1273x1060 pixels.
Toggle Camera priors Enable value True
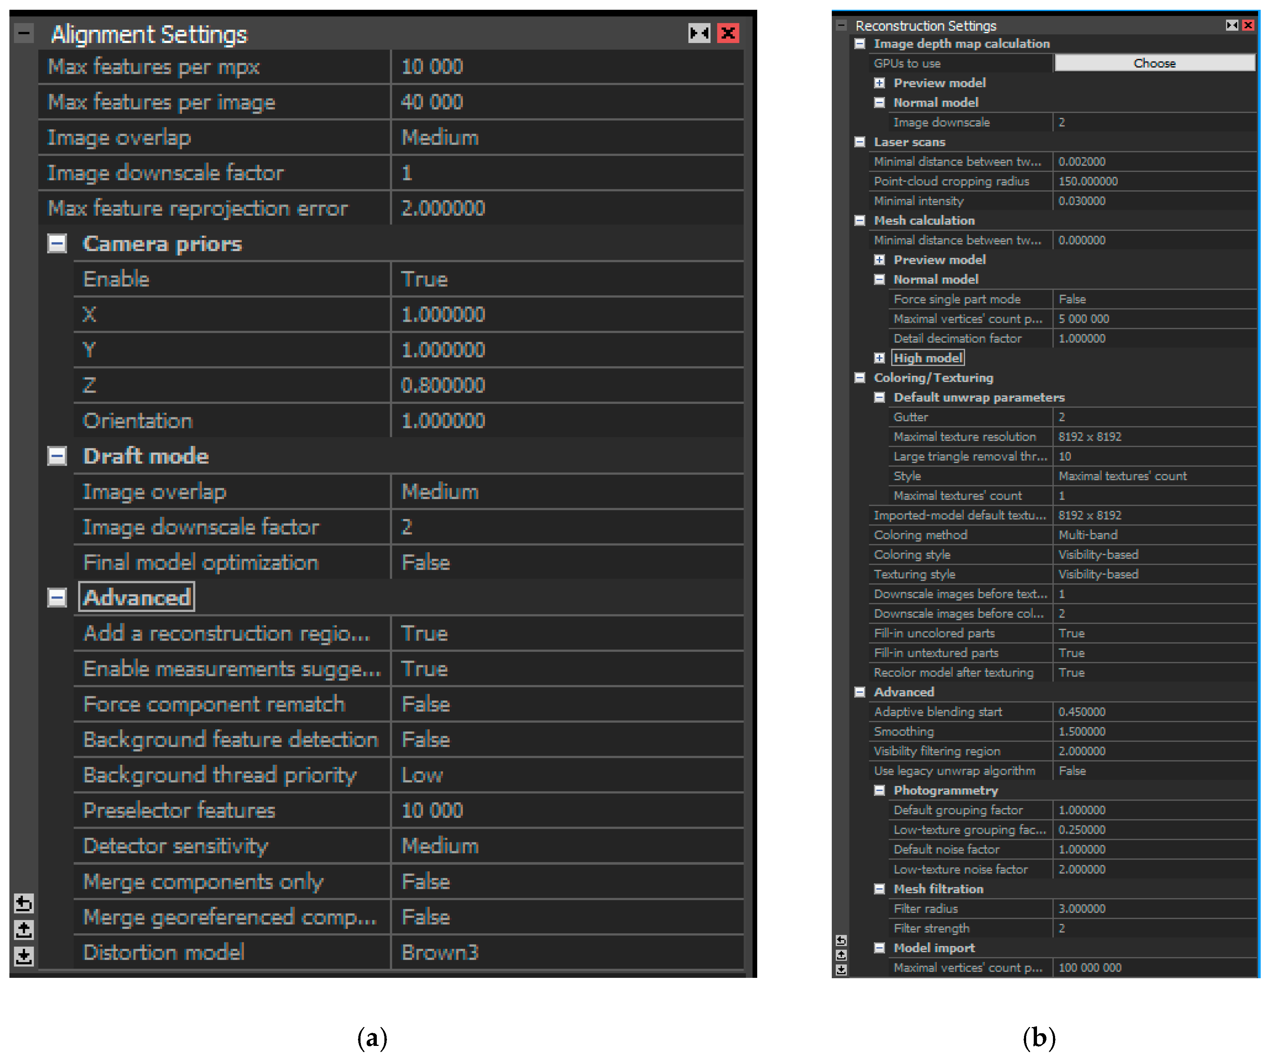pos(568,279)
